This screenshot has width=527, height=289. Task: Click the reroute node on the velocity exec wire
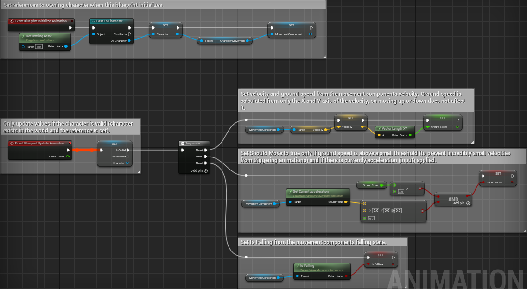[246, 120]
